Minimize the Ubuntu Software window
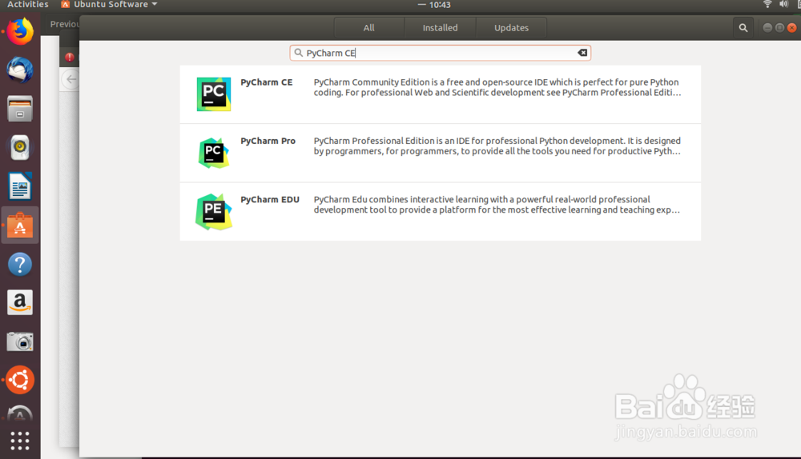This screenshot has height=459, width=801. 767,28
